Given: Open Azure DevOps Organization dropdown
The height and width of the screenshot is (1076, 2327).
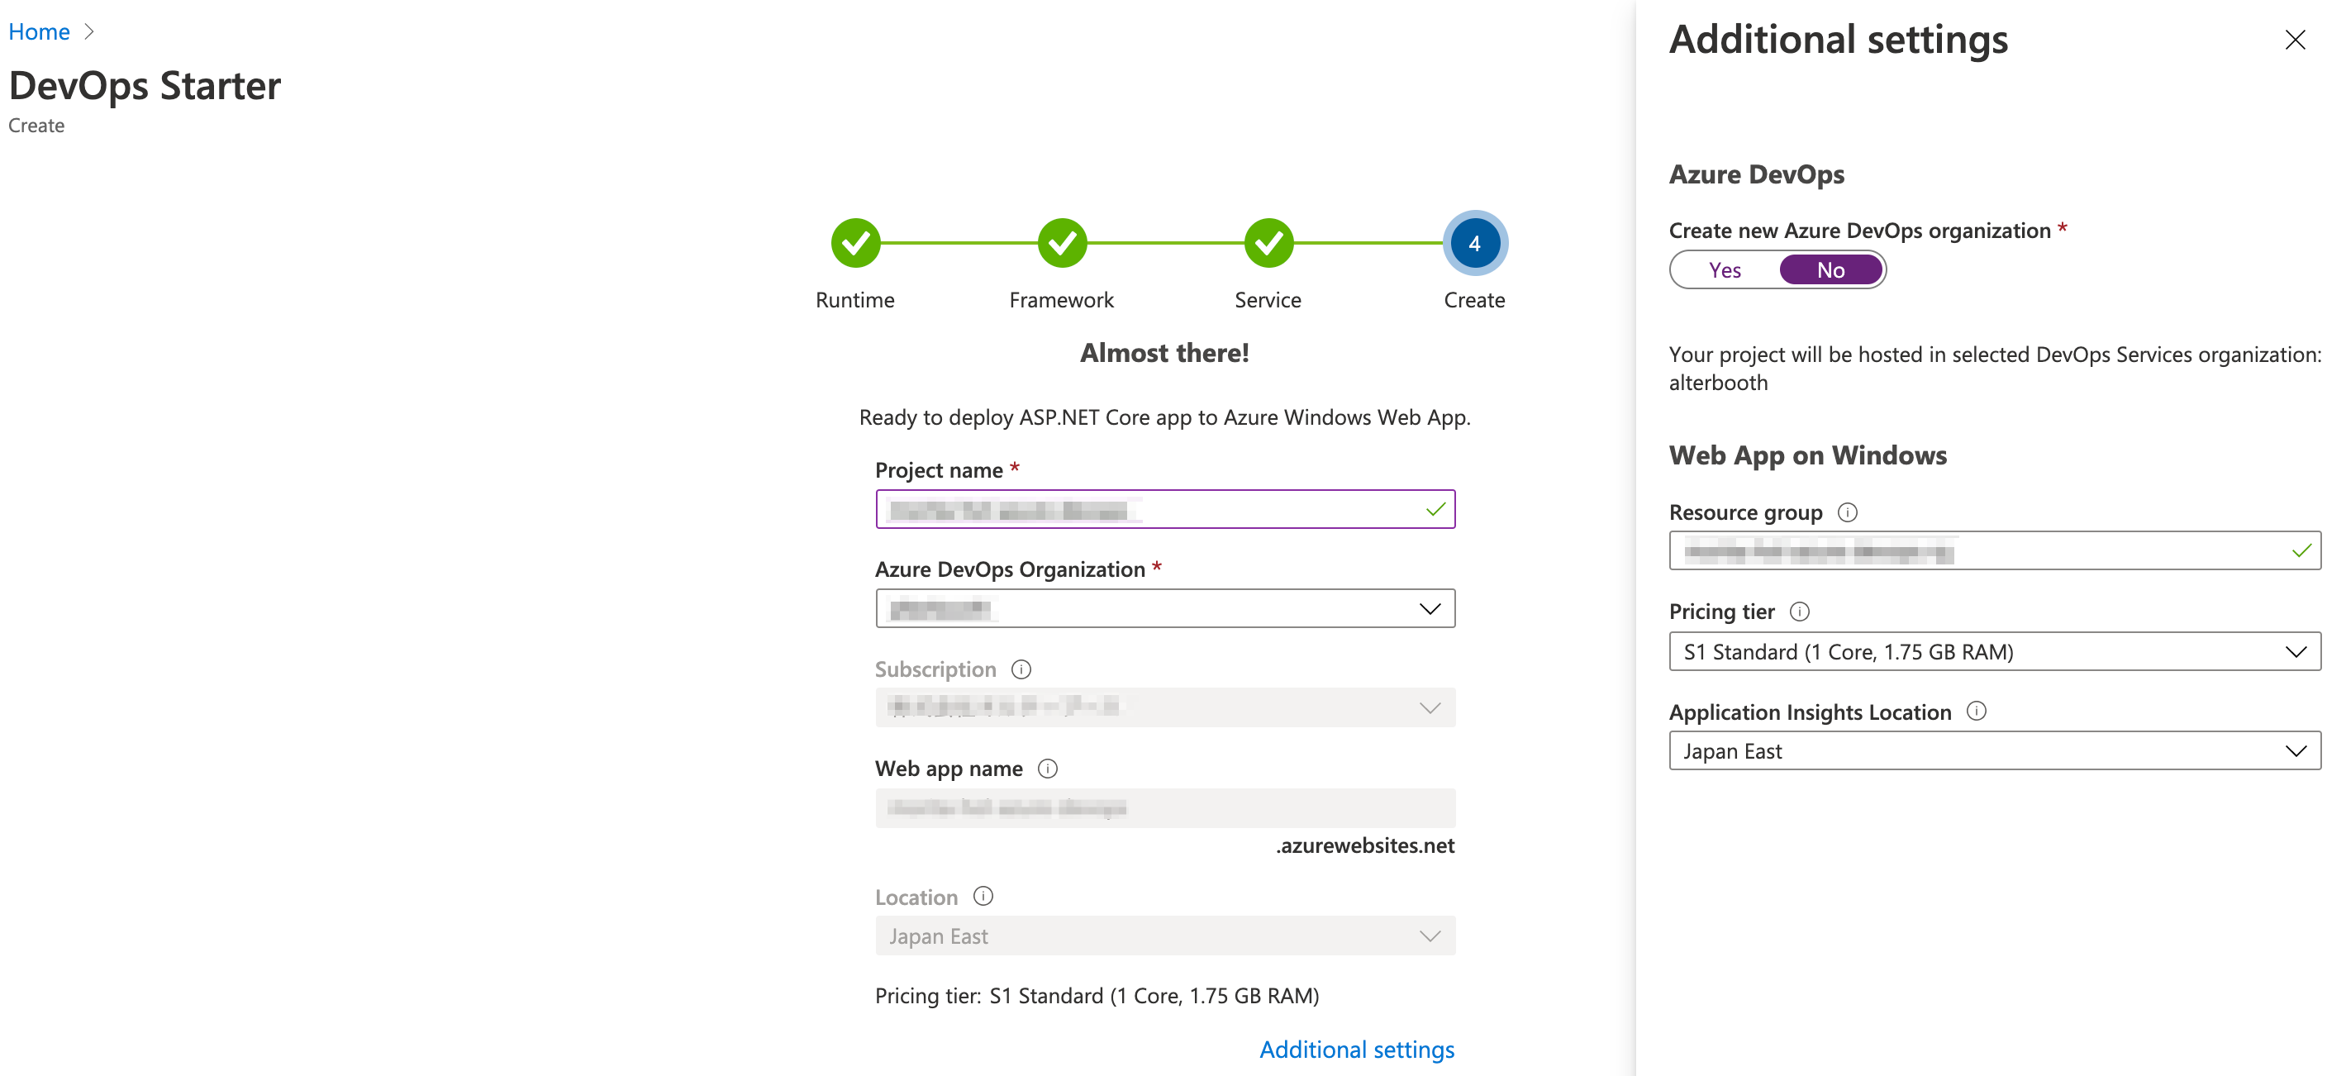Looking at the screenshot, I should [1164, 609].
